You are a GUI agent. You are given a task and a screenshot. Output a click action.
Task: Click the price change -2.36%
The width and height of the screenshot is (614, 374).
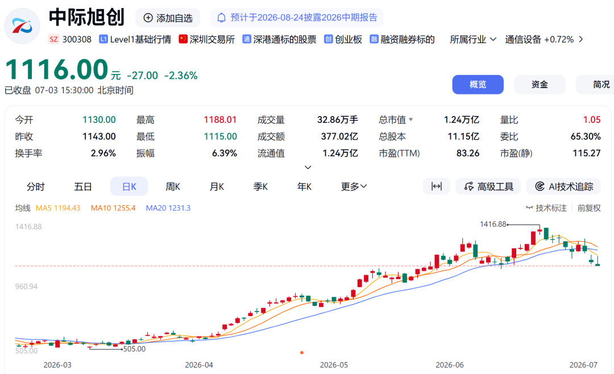tap(181, 76)
